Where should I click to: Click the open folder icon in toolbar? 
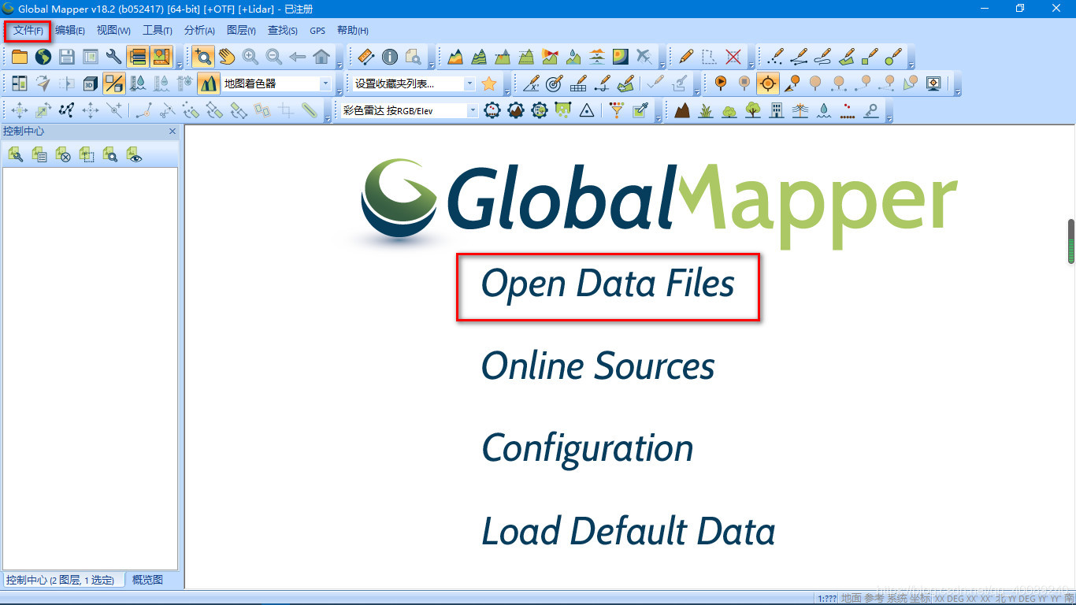point(20,57)
